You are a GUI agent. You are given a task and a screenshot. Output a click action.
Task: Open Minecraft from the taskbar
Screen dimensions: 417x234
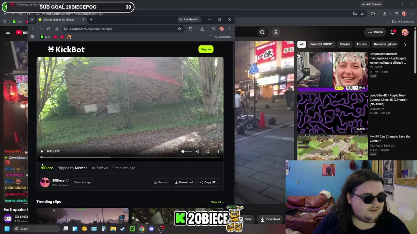coord(132,229)
